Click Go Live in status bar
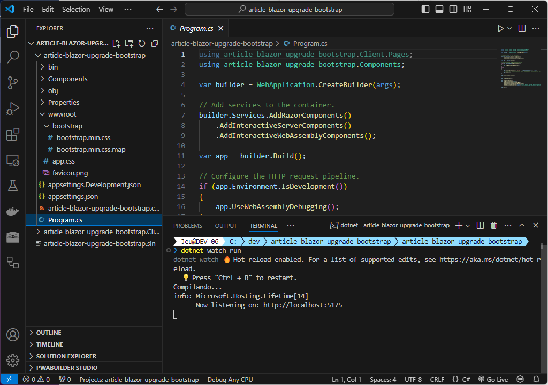The image size is (548, 385). [x=493, y=380]
